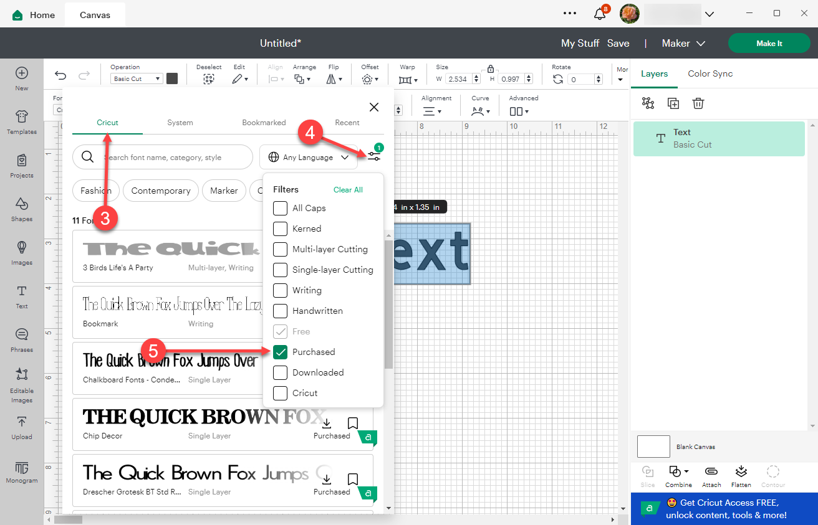
Task: Open the Color Sync tab
Action: coord(710,73)
